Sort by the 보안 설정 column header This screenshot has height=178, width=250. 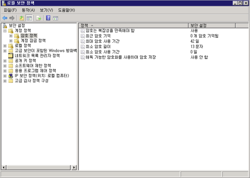[212, 25]
